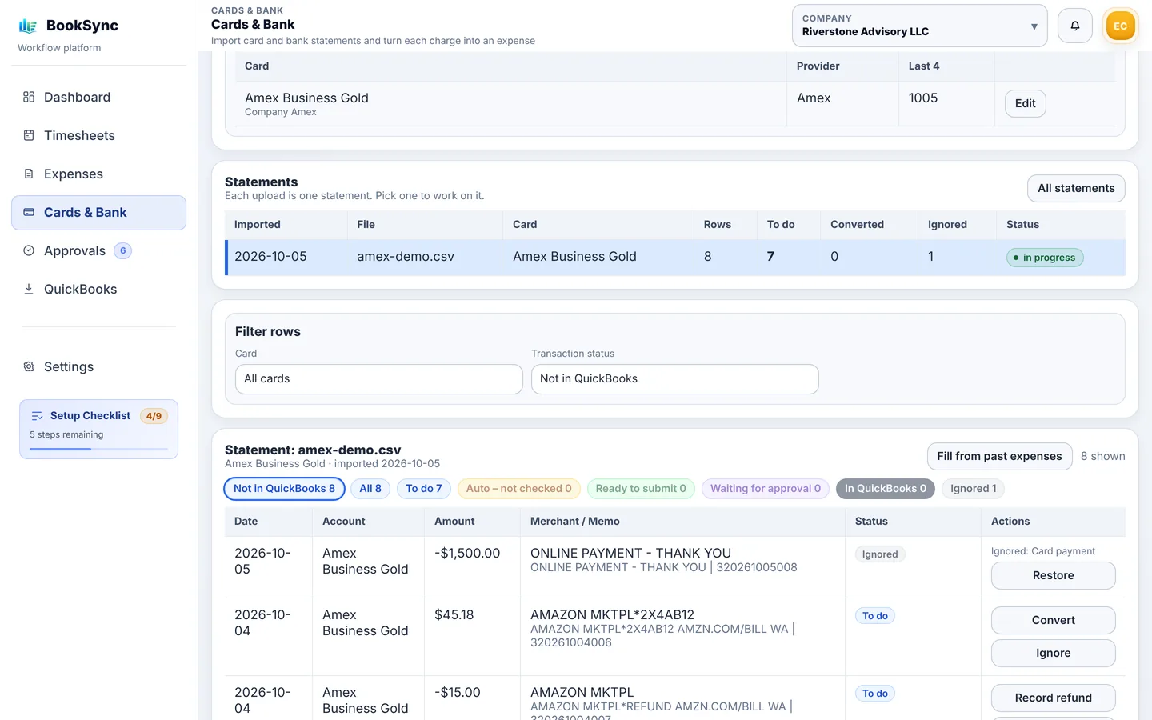This screenshot has width=1152, height=720.
Task: Select the All 8 filter chip
Action: [x=370, y=489]
